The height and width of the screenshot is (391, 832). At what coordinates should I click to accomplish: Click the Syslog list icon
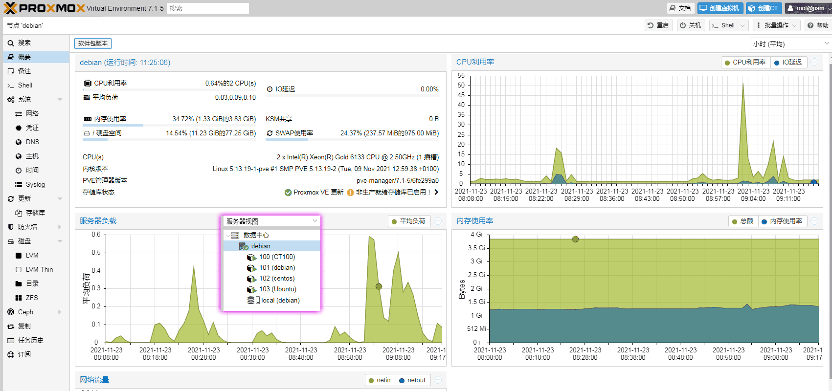19,184
